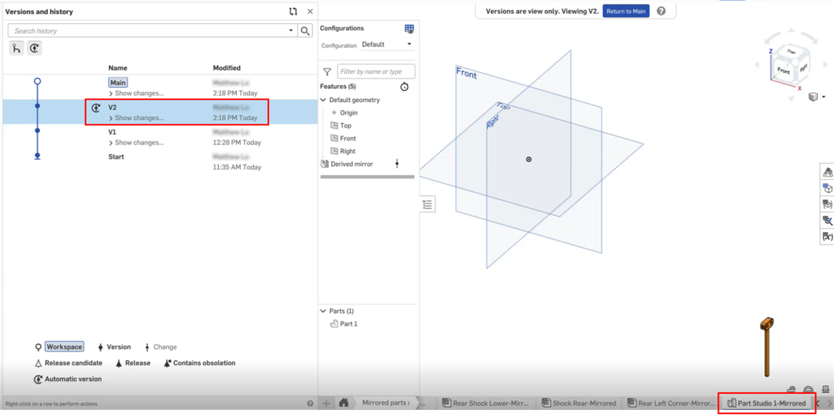Open the configuration table icon
Screen dimensions: 834x420
[409, 29]
